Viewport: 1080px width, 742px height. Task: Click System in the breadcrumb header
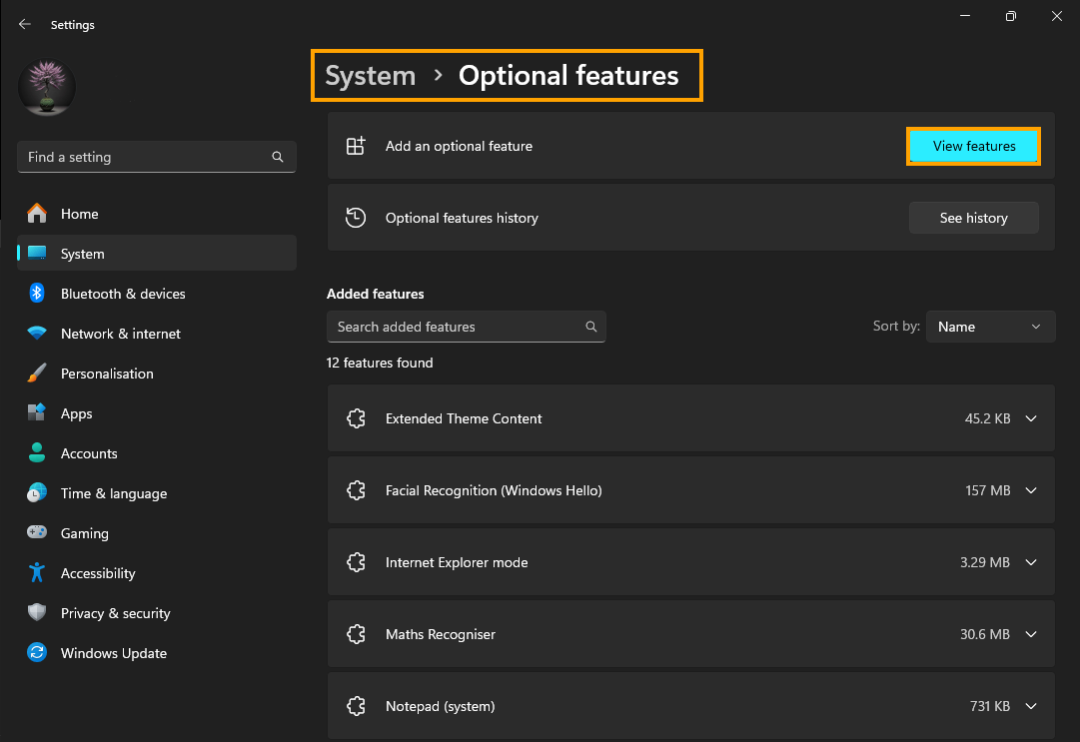[x=371, y=76]
